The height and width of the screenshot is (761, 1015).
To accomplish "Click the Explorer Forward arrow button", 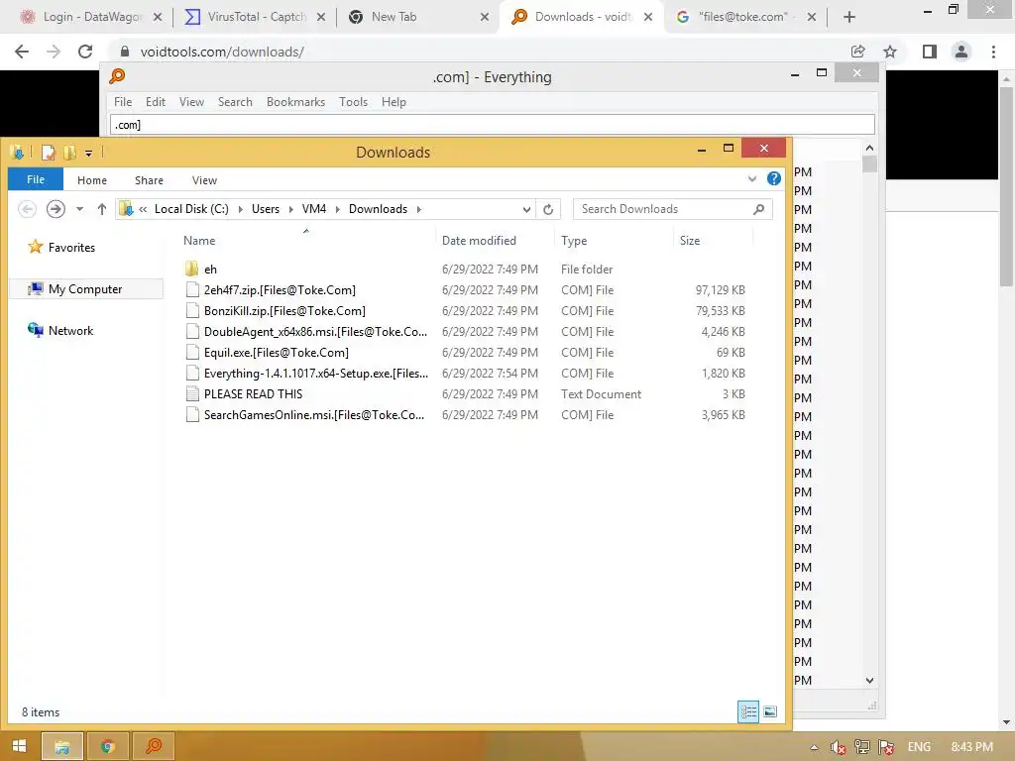I will [x=56, y=209].
